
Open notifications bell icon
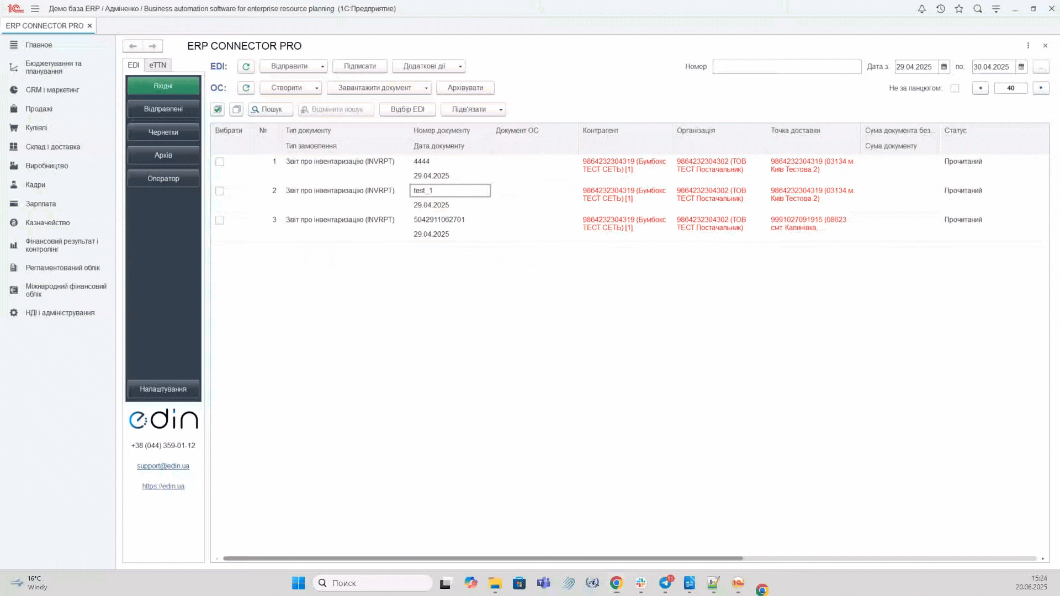pyautogui.click(x=921, y=9)
